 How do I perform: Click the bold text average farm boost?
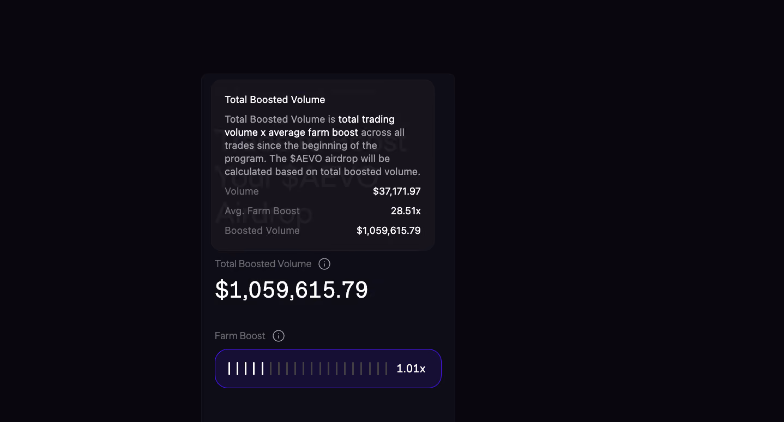(313, 132)
